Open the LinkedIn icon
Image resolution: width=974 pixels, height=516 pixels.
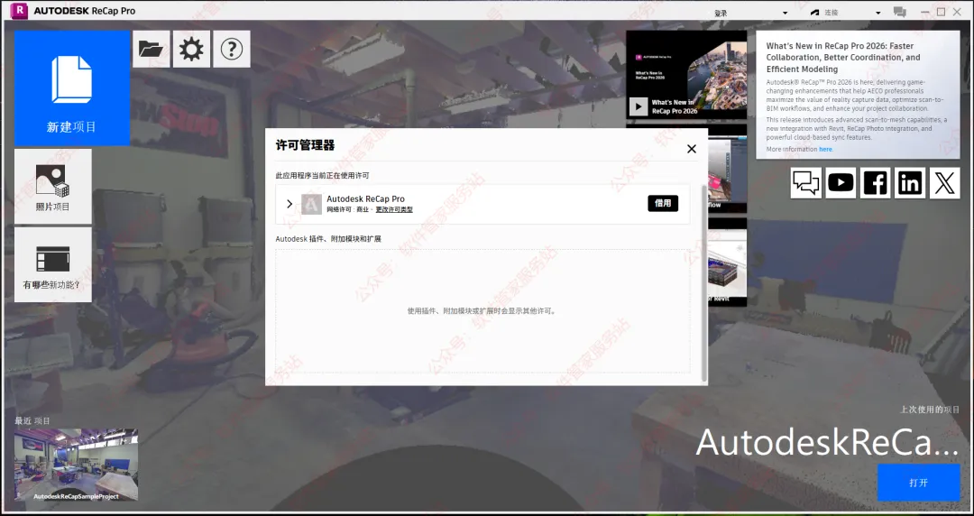click(x=910, y=183)
